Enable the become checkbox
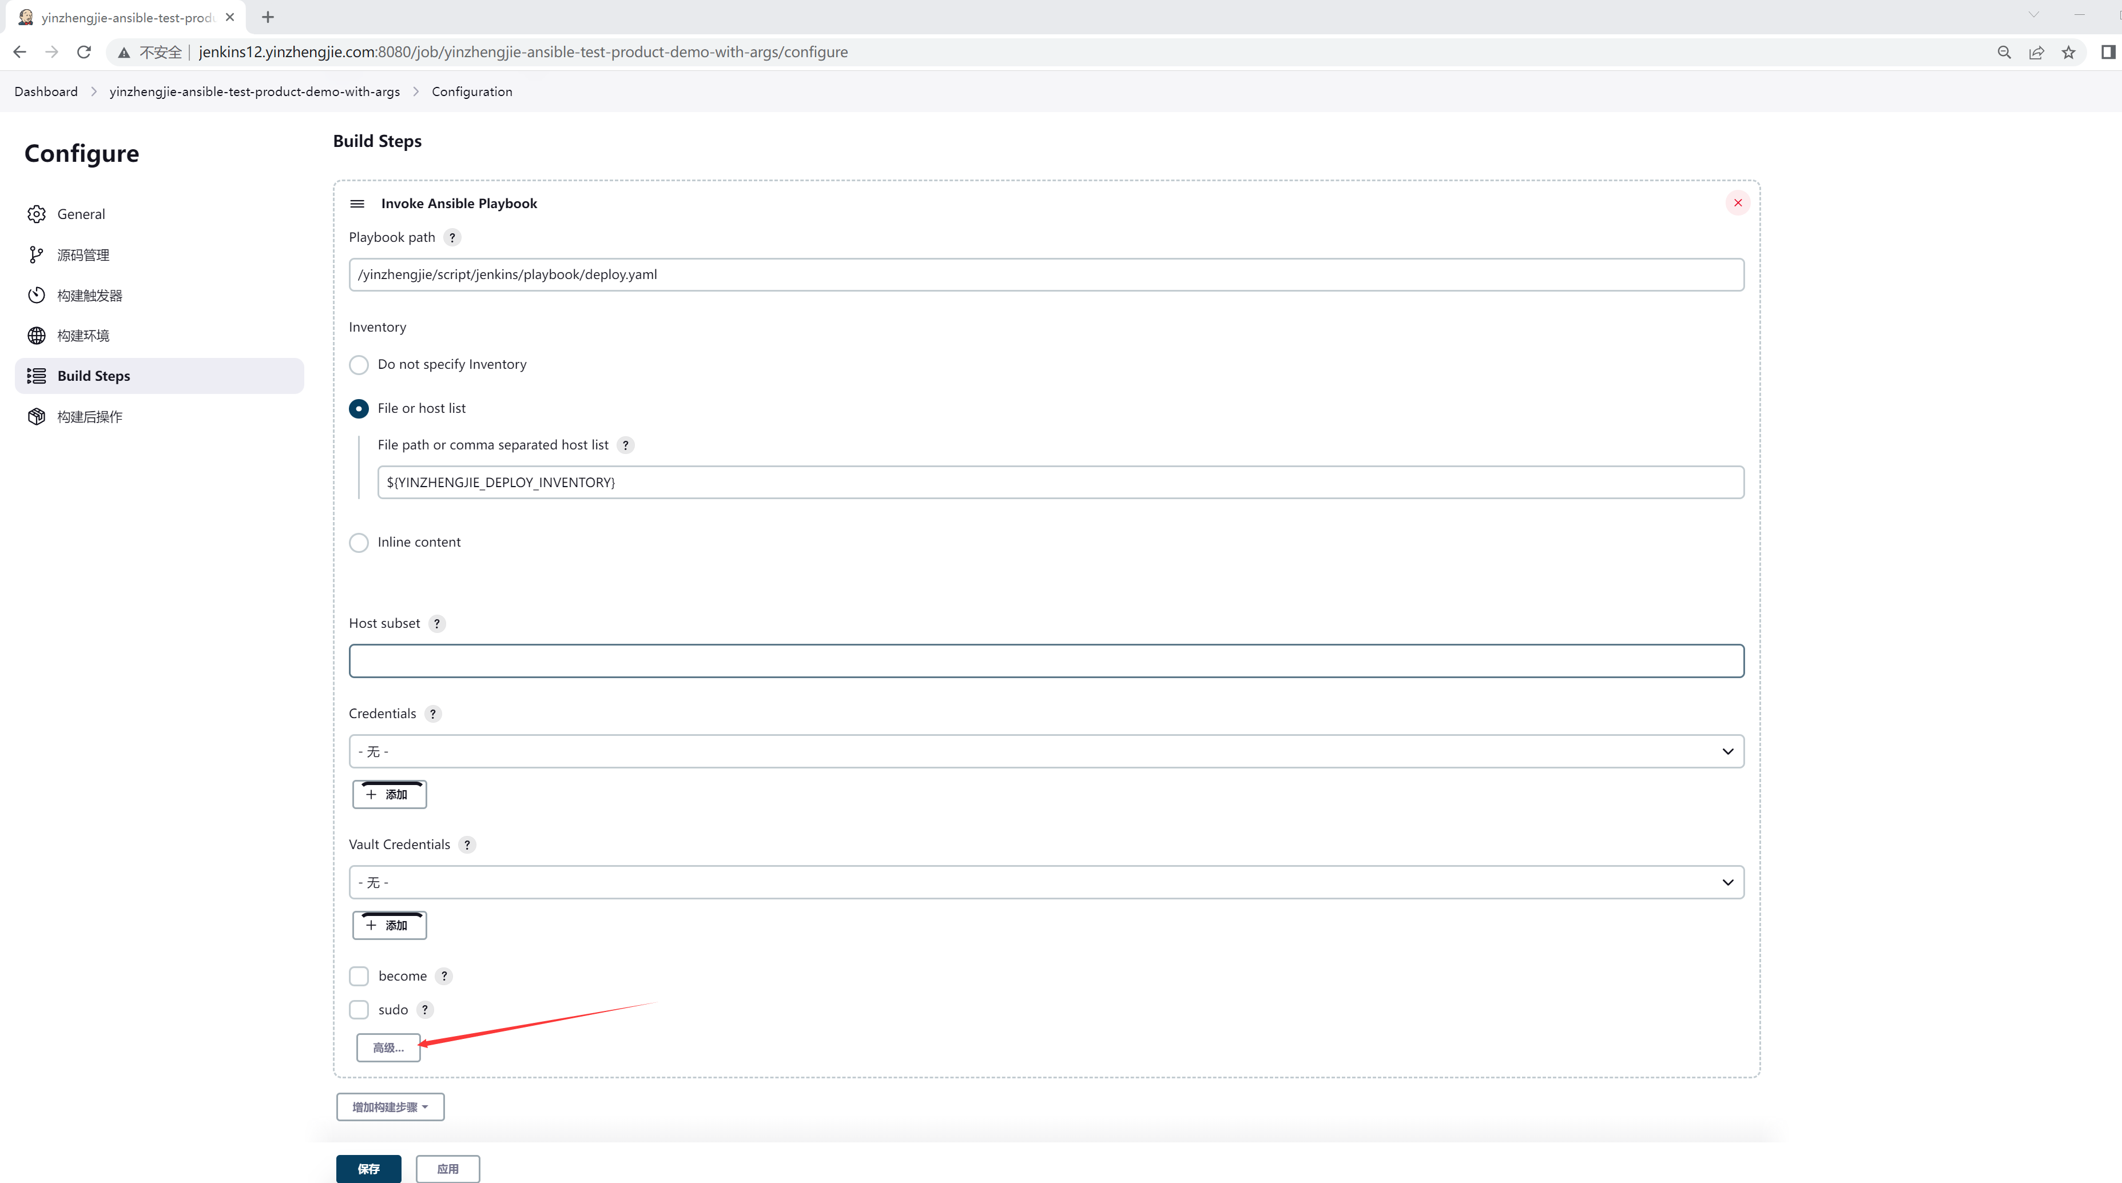 pos(359,975)
